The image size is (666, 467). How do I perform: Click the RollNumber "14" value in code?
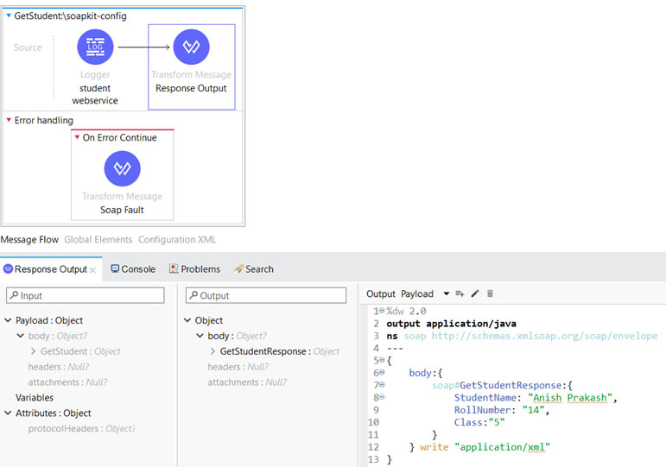pyautogui.click(x=534, y=410)
